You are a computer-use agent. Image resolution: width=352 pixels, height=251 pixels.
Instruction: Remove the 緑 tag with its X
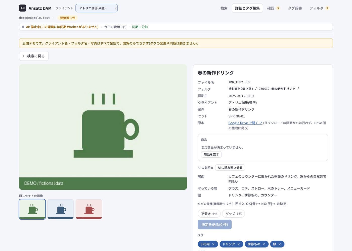[280, 244]
